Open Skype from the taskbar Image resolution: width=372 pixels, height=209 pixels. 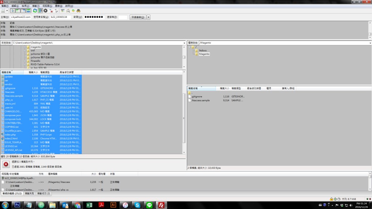[x=137, y=205]
